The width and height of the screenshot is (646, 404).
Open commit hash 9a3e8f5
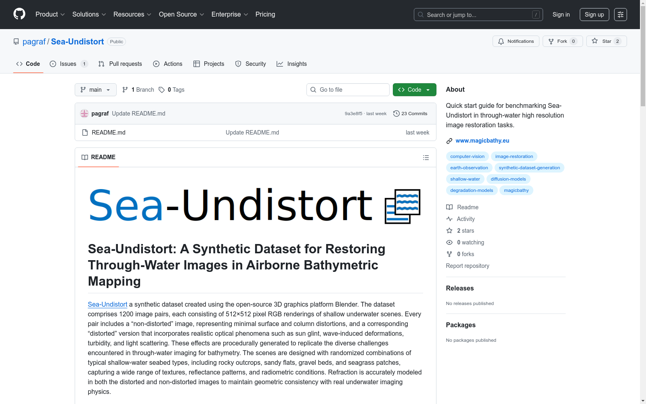click(353, 114)
